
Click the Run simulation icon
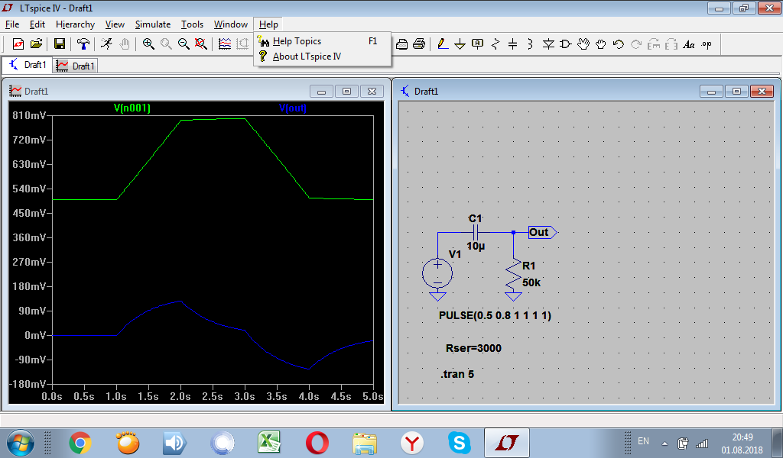[x=107, y=44]
